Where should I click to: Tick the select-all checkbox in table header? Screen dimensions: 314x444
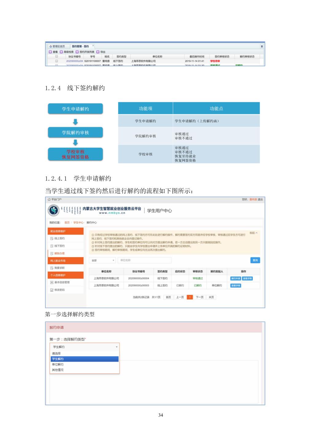(56, 56)
